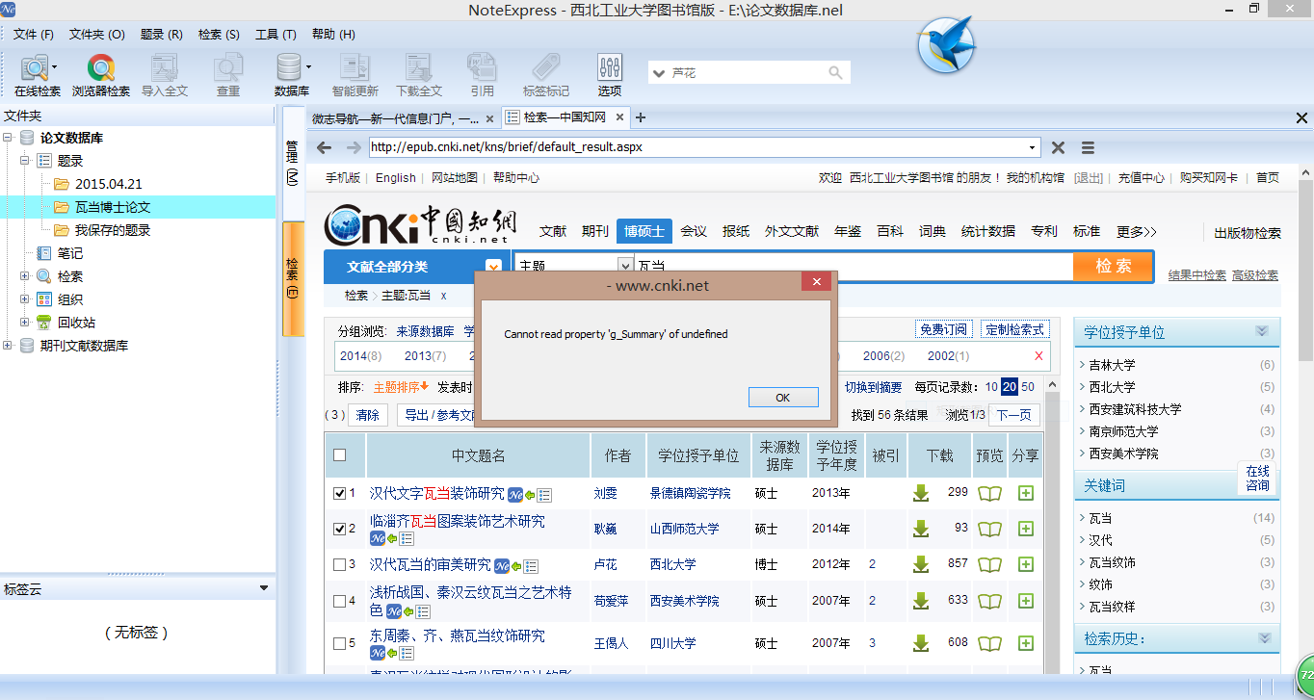Image resolution: width=1314 pixels, height=700 pixels.
Task: Add a new browser tab with plus icon
Action: click(x=641, y=117)
